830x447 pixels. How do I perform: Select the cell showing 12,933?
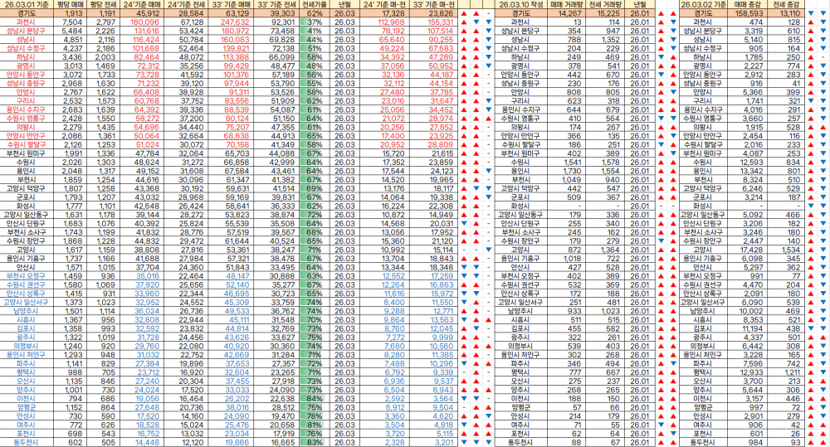pos(748,372)
